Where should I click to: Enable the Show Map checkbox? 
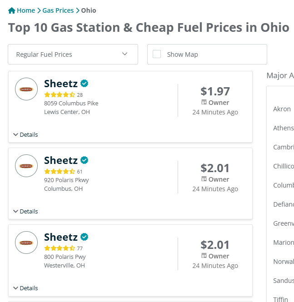click(x=157, y=54)
